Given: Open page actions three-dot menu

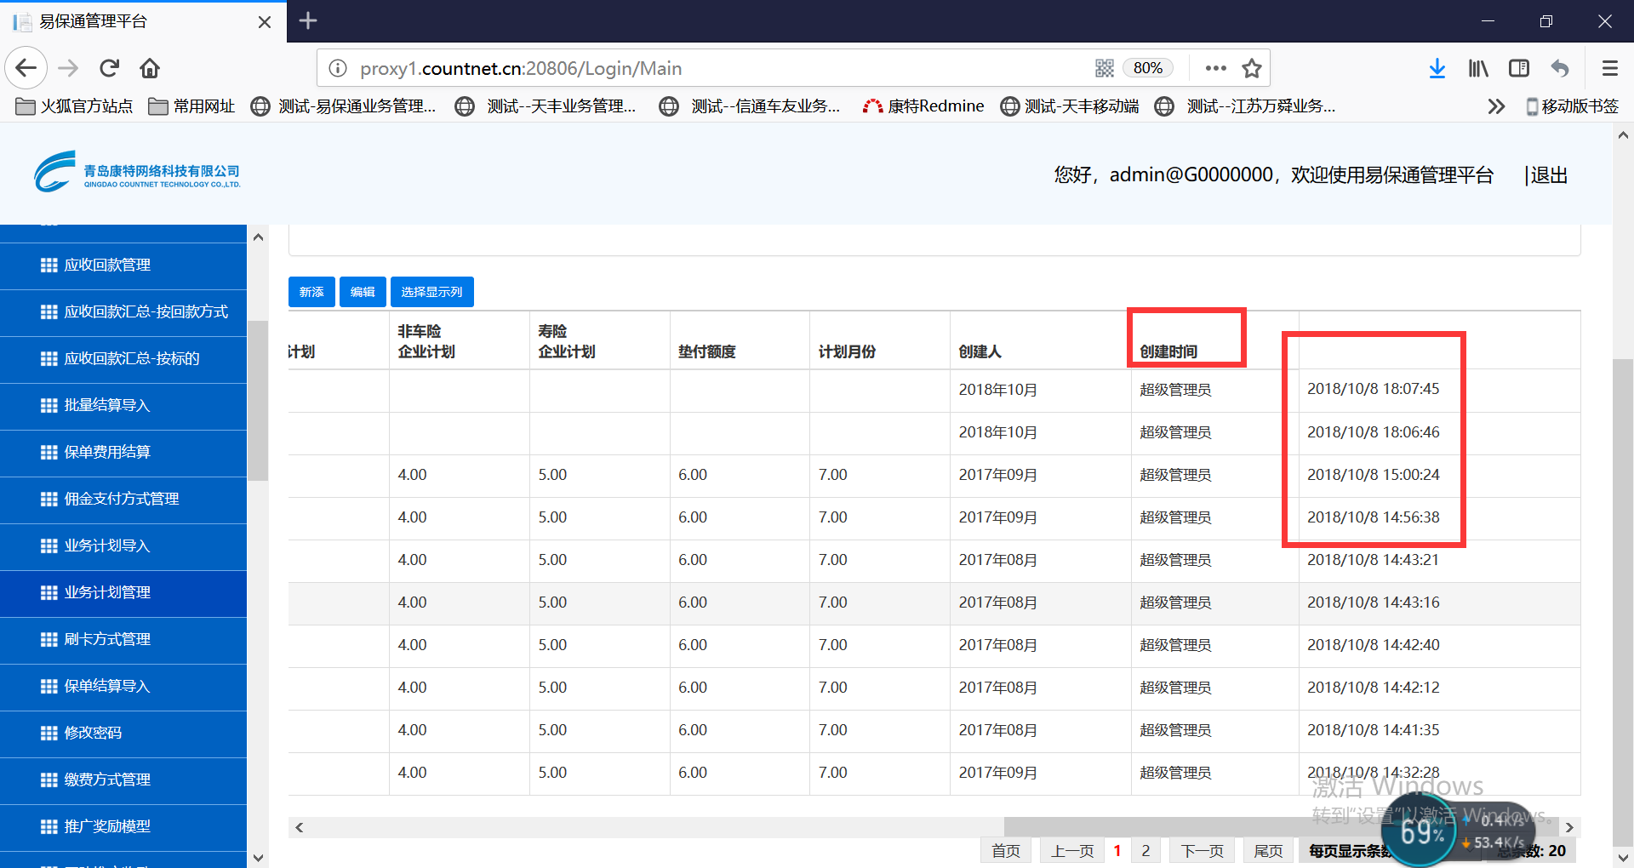Looking at the screenshot, I should (1215, 68).
